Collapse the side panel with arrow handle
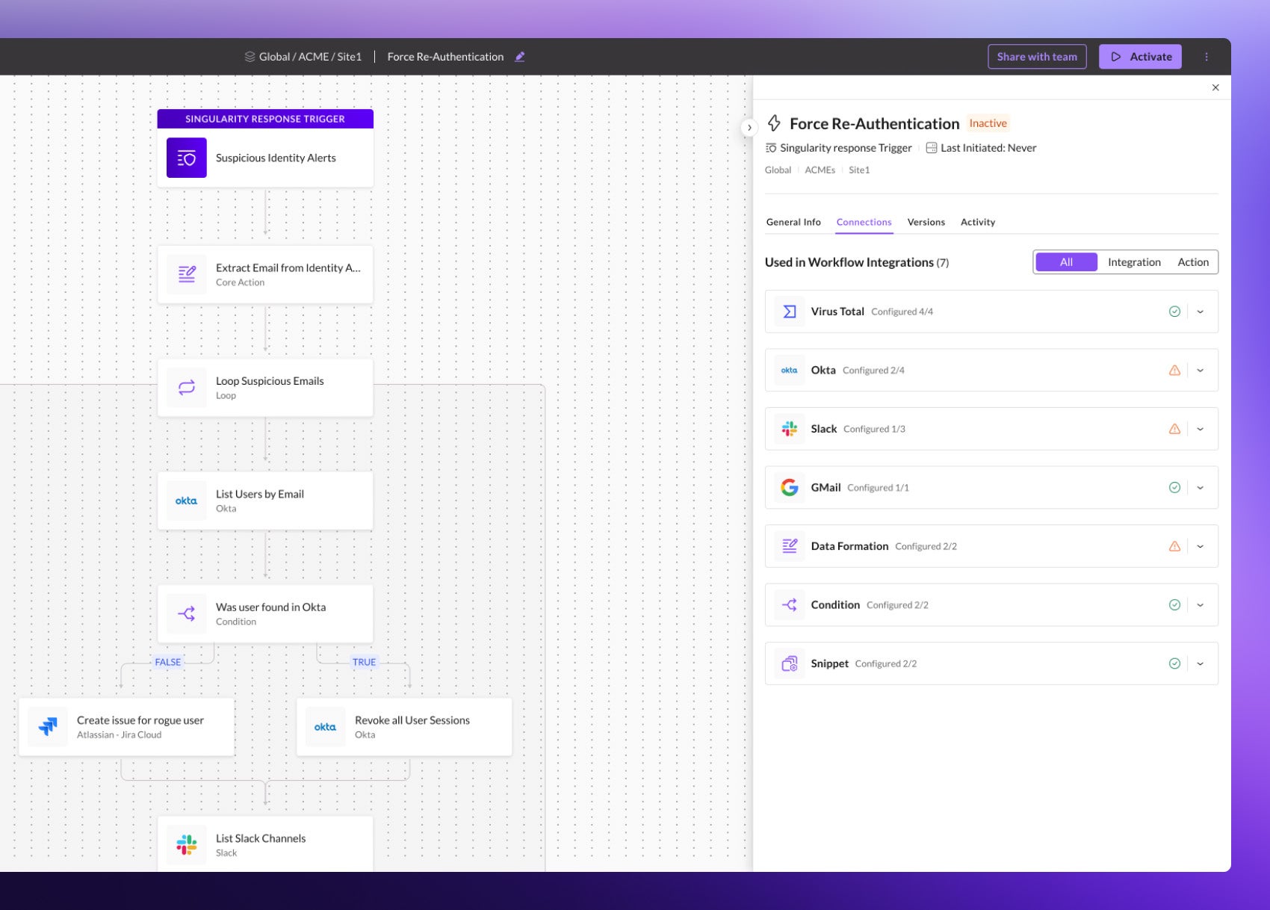 click(749, 128)
